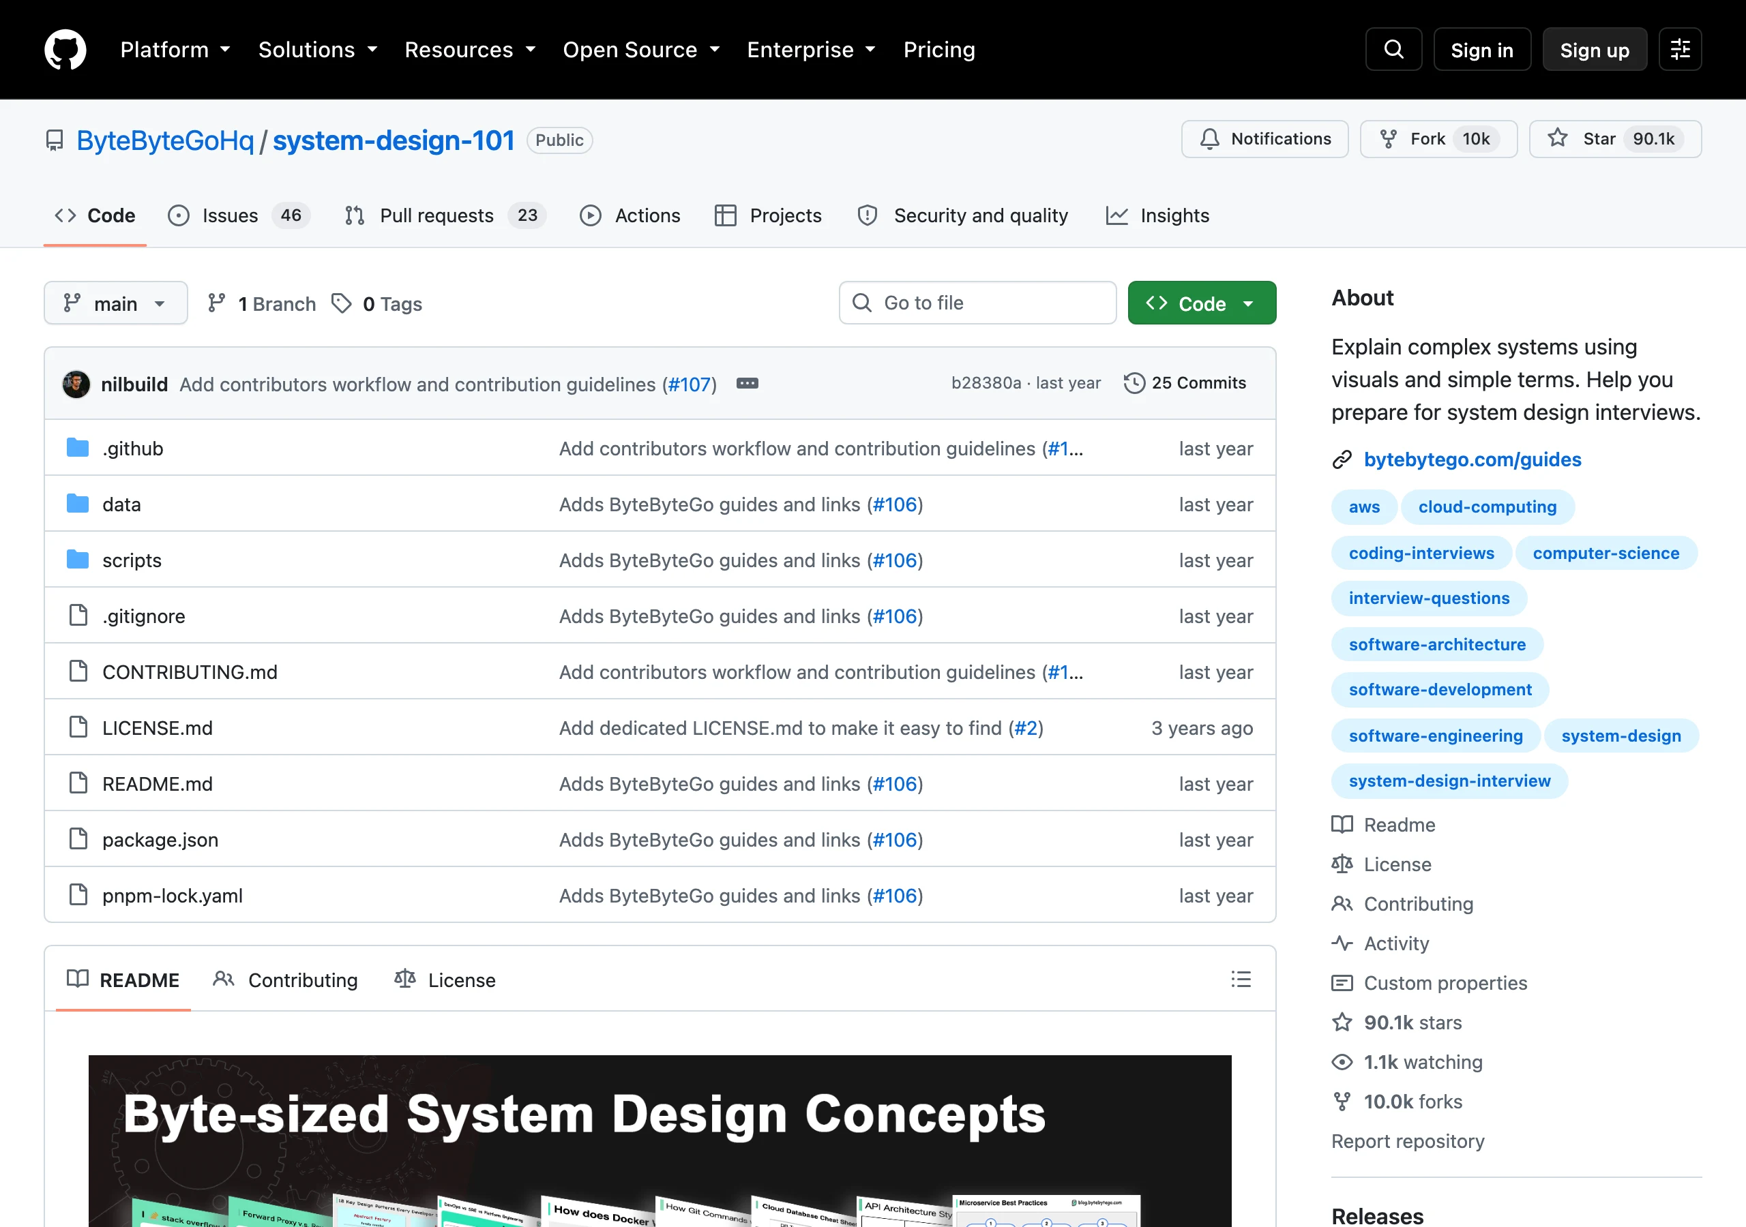Screen dimensions: 1746x1227
Task: Open the main branch dropdown
Action: click(115, 303)
